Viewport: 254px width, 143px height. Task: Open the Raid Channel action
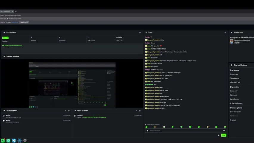[234, 116]
